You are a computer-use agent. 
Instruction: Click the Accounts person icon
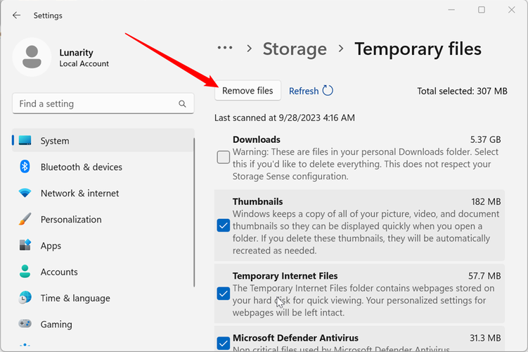pyautogui.click(x=25, y=272)
